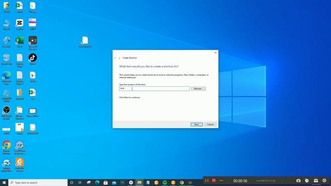Select the This PC desktop icon
This screenshot has width=331, height=186.
tap(7, 25)
